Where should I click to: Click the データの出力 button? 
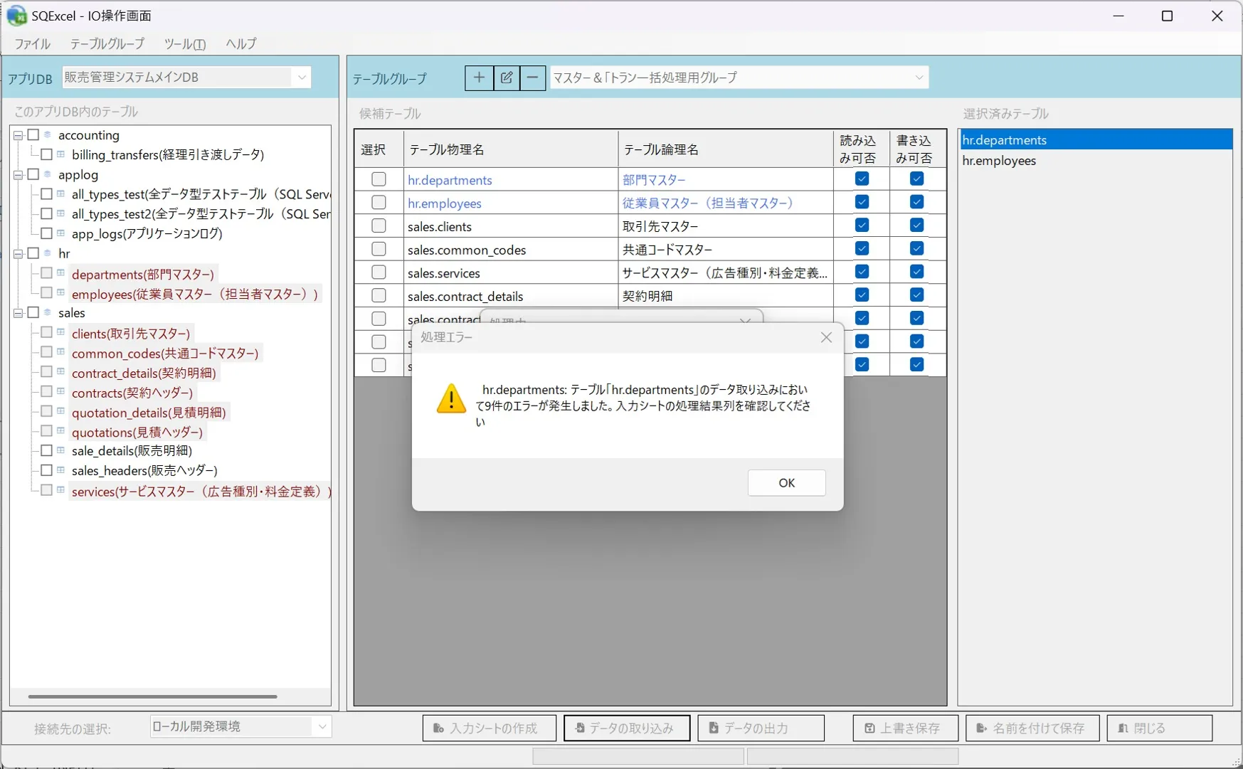761,728
